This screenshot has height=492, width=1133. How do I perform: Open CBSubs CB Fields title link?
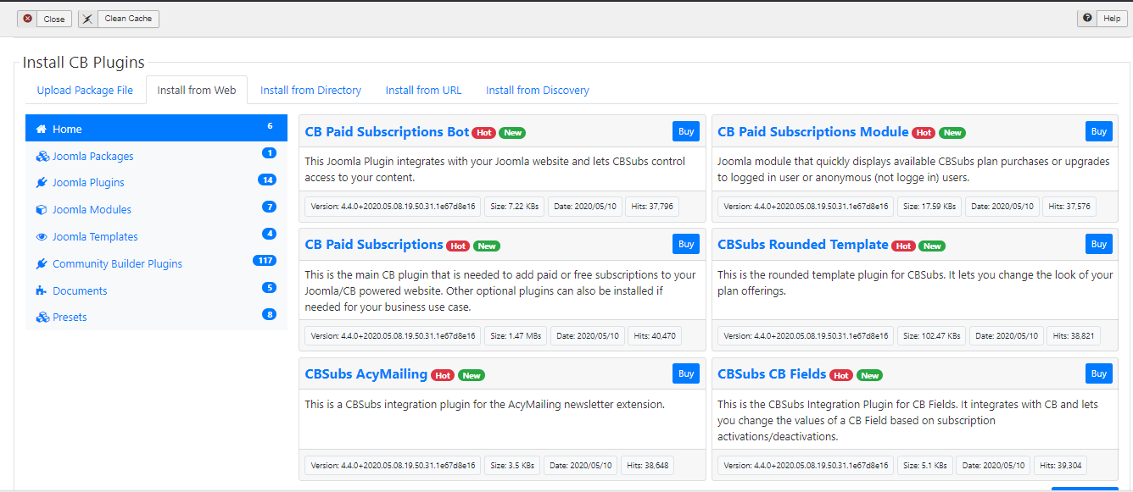click(x=773, y=374)
